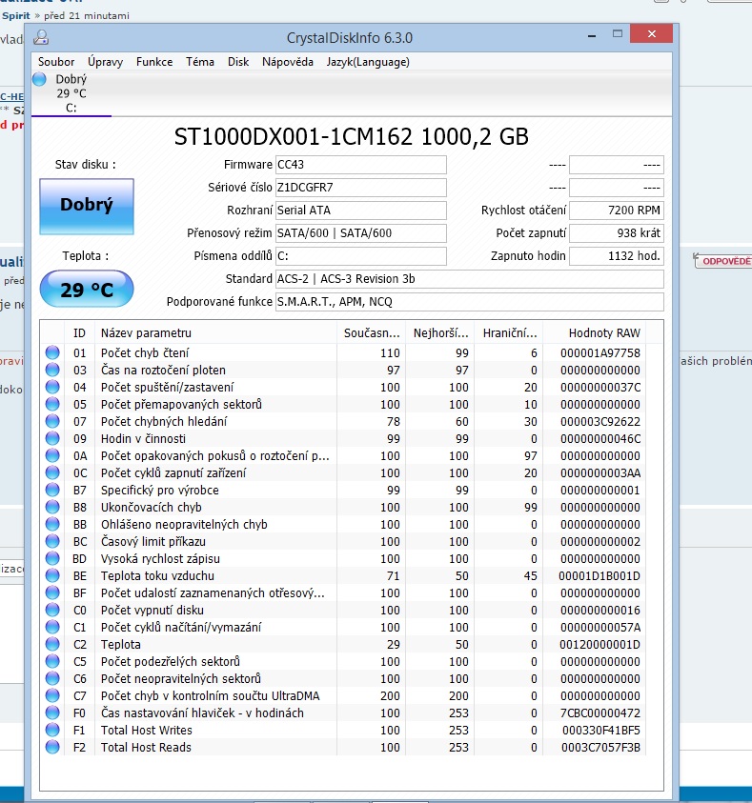This screenshot has width=752, height=803.
Task: Click the Hodnoty RAW column header
Action: (595, 332)
